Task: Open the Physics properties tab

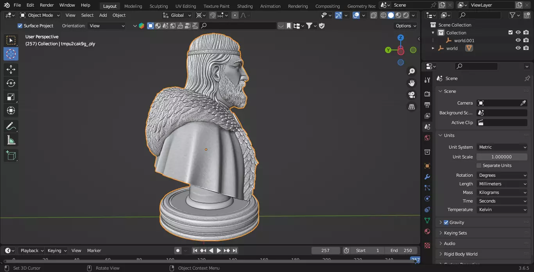Action: click(427, 199)
